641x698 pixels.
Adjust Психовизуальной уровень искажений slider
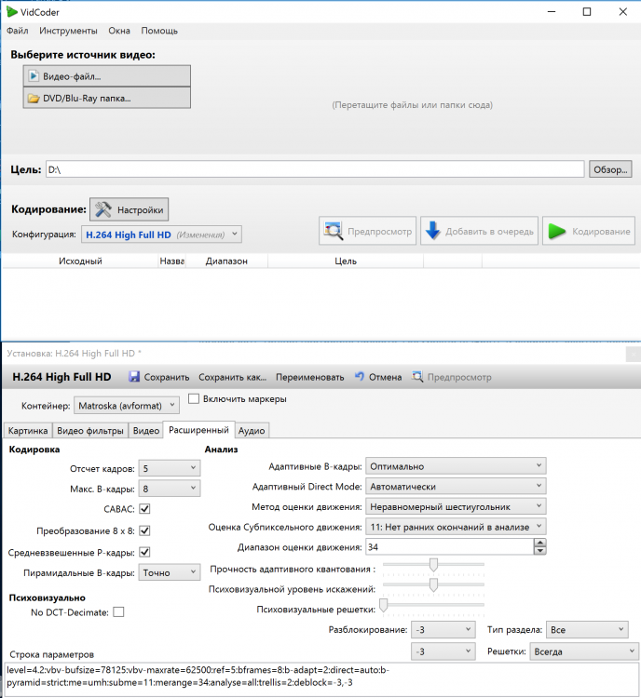click(x=433, y=584)
